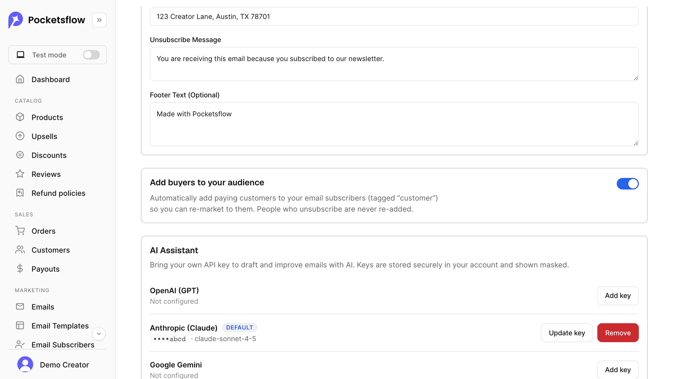The image size is (673, 379).
Task: Click into the Unsubscribe Message textarea
Action: point(394,64)
